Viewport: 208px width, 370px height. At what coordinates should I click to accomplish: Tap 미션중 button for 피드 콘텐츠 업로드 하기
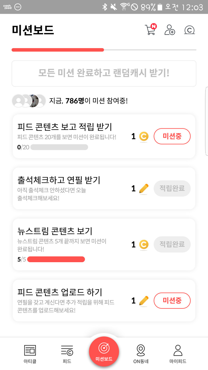tap(172, 300)
